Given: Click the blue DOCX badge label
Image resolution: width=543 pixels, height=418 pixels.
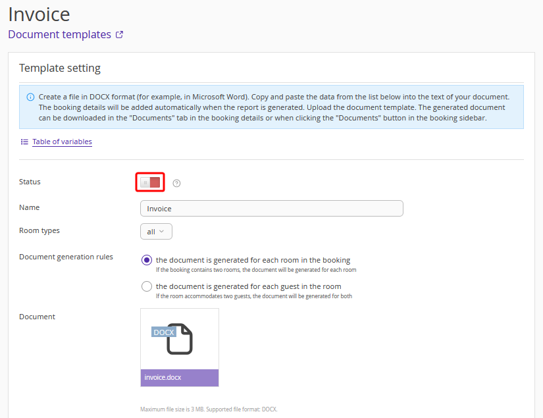Looking at the screenshot, I should [163, 332].
